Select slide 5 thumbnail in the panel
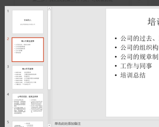Viewport: 159px width, 127px height. (28, 124)
